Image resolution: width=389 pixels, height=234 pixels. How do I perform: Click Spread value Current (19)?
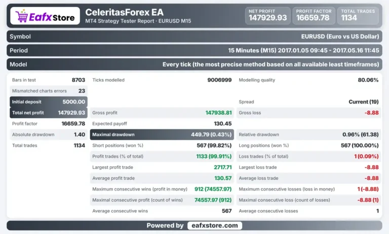(364, 102)
